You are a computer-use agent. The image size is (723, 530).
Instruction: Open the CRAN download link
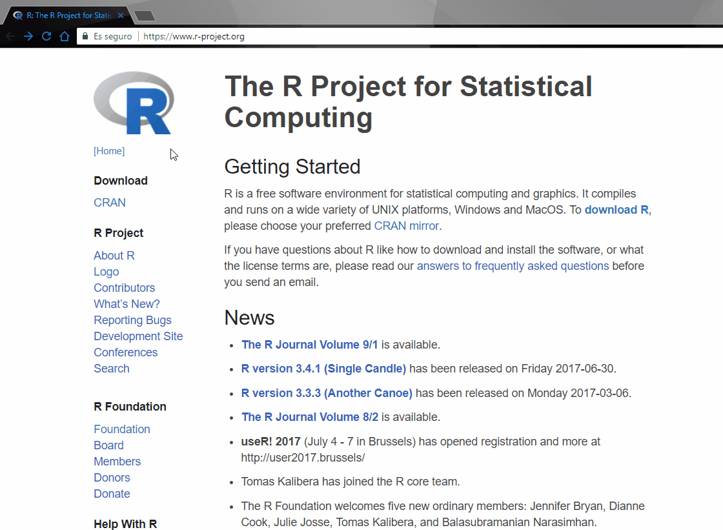(110, 203)
